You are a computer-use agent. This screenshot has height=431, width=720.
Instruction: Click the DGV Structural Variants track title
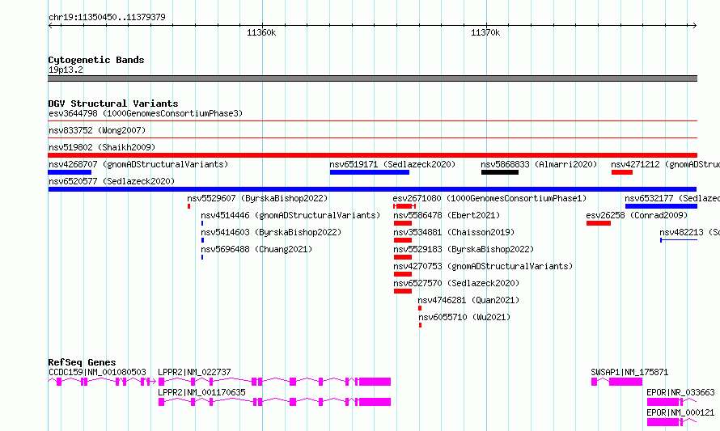click(x=113, y=104)
